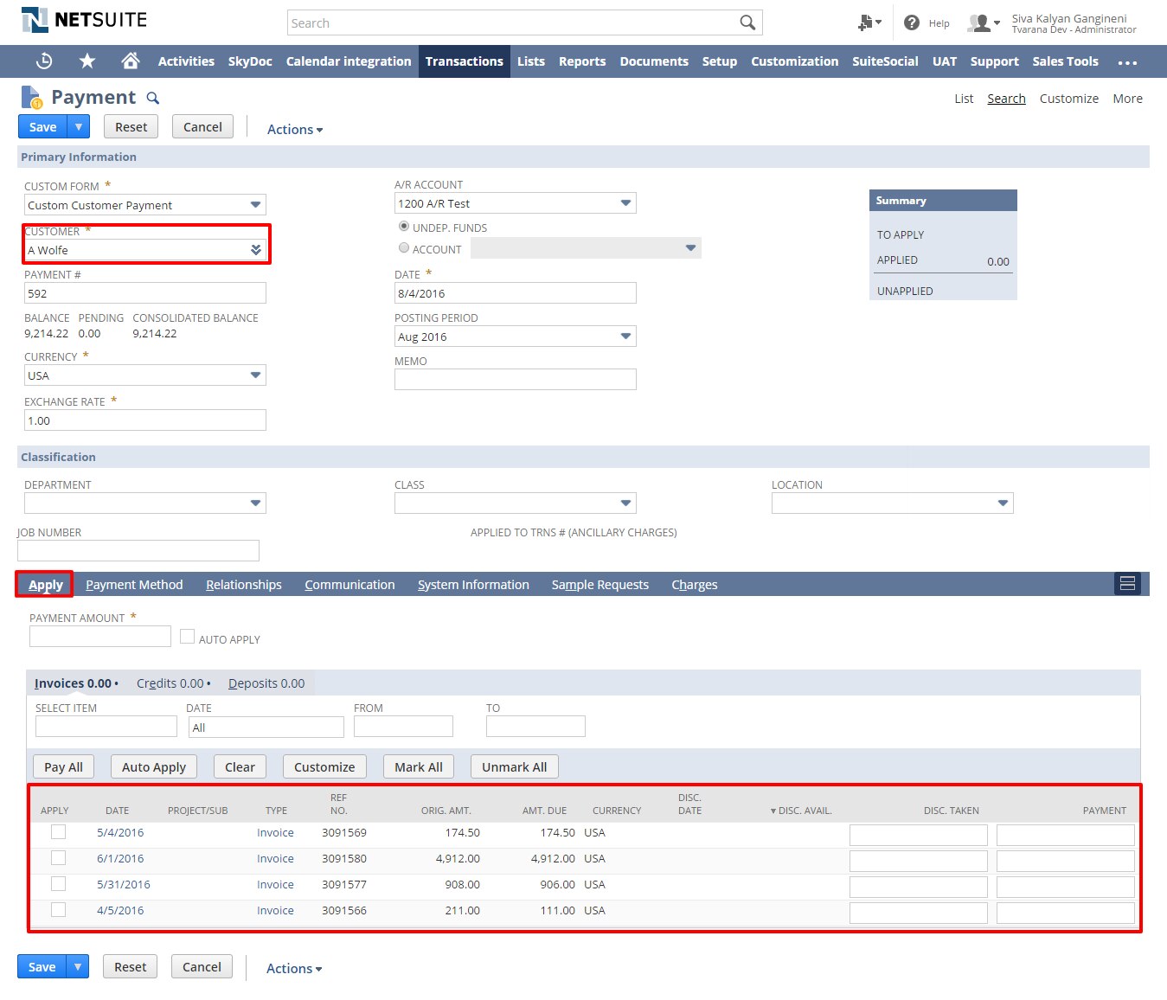Expand the Currency dropdown
1167x1000 pixels.
[x=255, y=375]
